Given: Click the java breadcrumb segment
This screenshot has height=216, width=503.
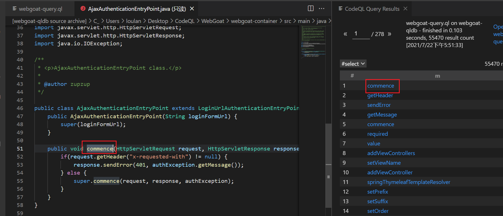Looking at the screenshot, I should [321, 21].
